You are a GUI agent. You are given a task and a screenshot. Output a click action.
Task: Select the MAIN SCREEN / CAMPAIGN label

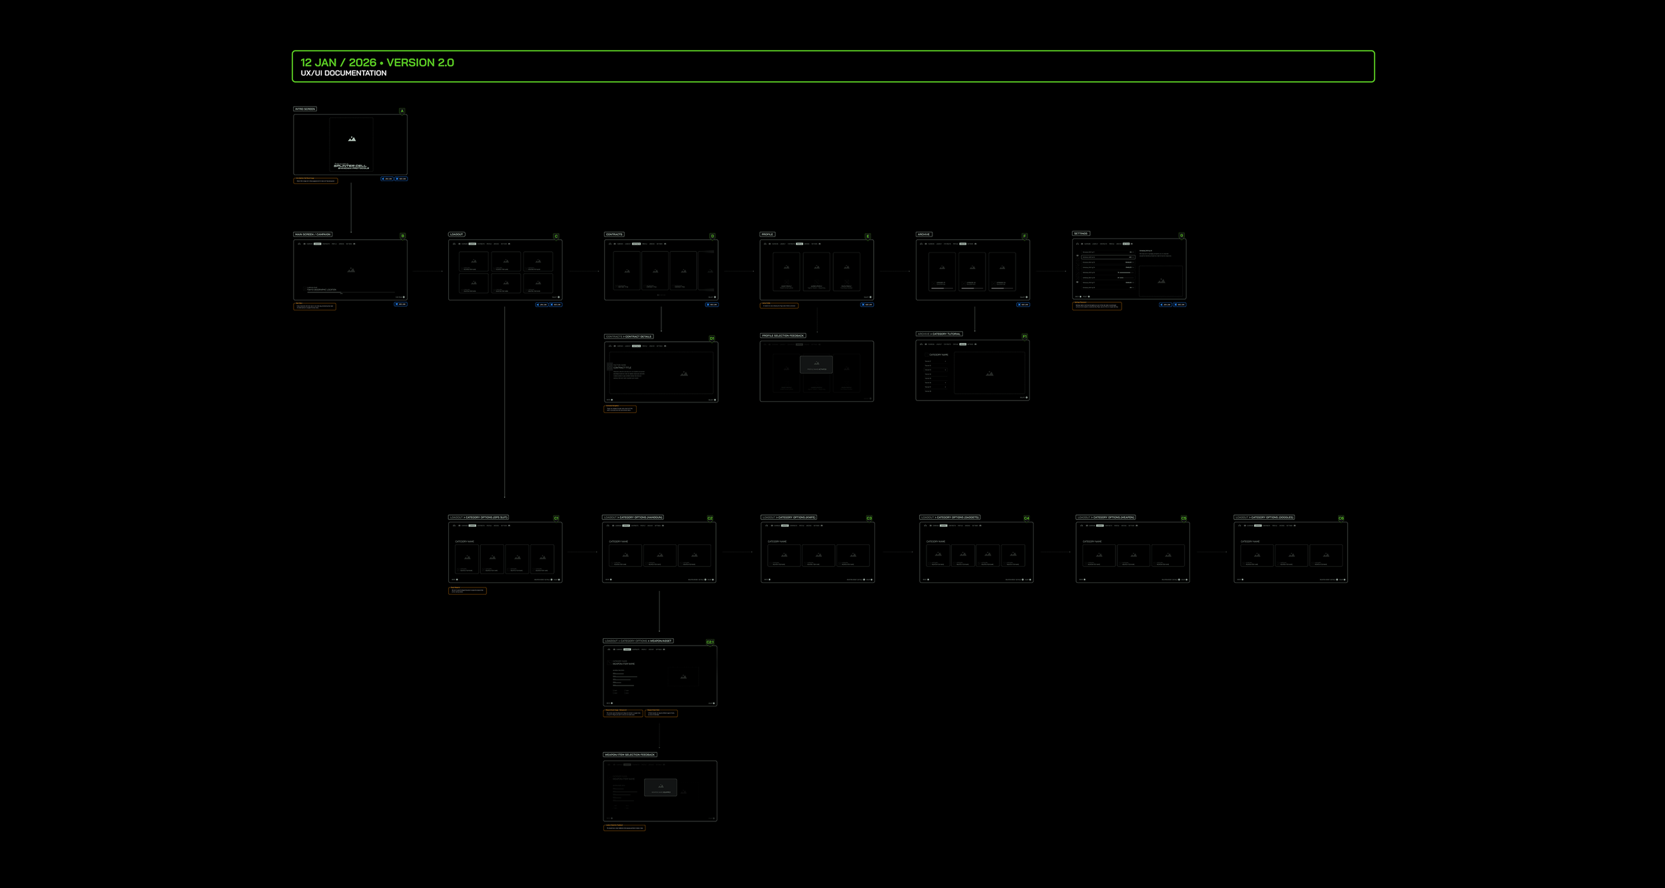click(313, 234)
